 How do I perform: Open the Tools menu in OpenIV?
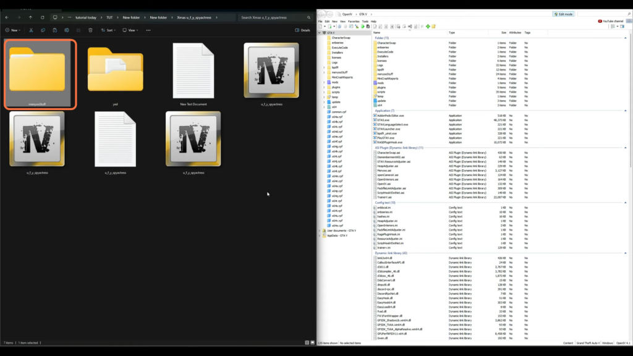365,22
